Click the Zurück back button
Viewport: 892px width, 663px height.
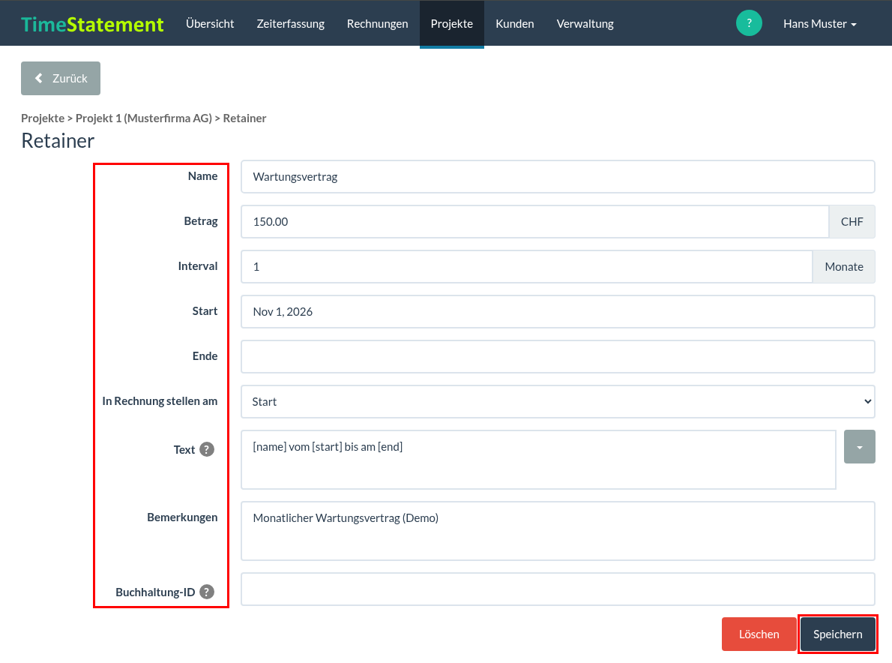[61, 79]
